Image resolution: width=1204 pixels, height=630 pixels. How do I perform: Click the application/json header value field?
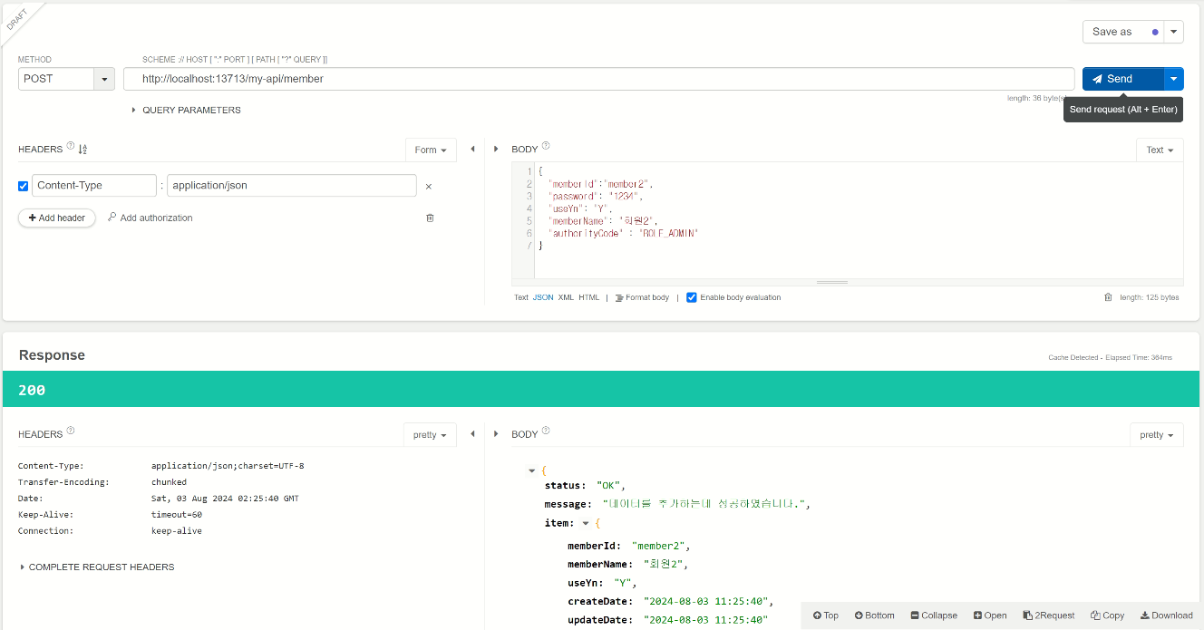click(x=292, y=185)
